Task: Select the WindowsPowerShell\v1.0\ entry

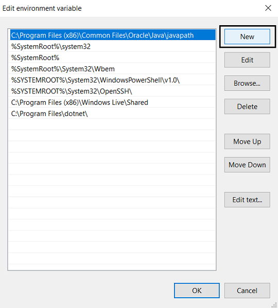Action: click(x=113, y=80)
